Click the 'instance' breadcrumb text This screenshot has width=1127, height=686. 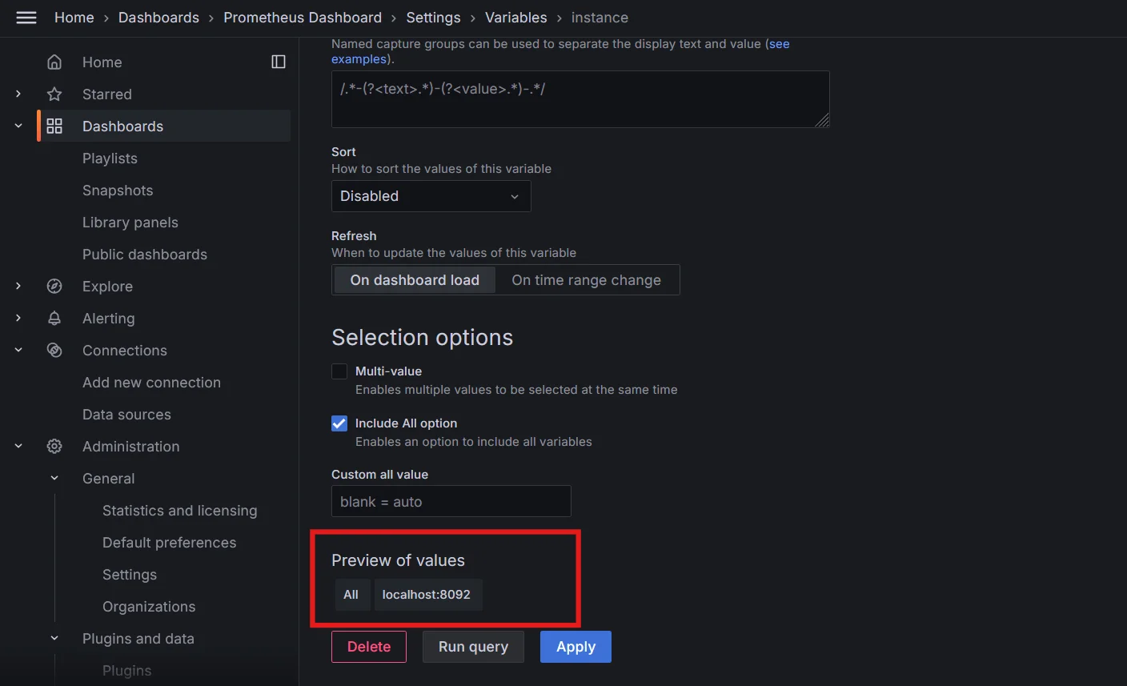(x=600, y=18)
